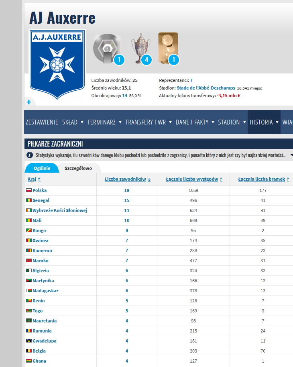The height and width of the screenshot is (367, 293).
Task: Click the Togo flag icon
Action: point(29,311)
